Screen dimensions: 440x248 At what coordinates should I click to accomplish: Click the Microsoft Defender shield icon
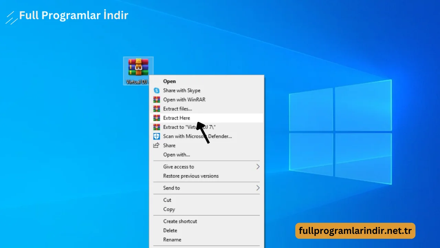click(x=157, y=136)
